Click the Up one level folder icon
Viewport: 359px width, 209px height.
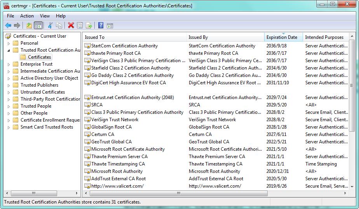click(29, 26)
